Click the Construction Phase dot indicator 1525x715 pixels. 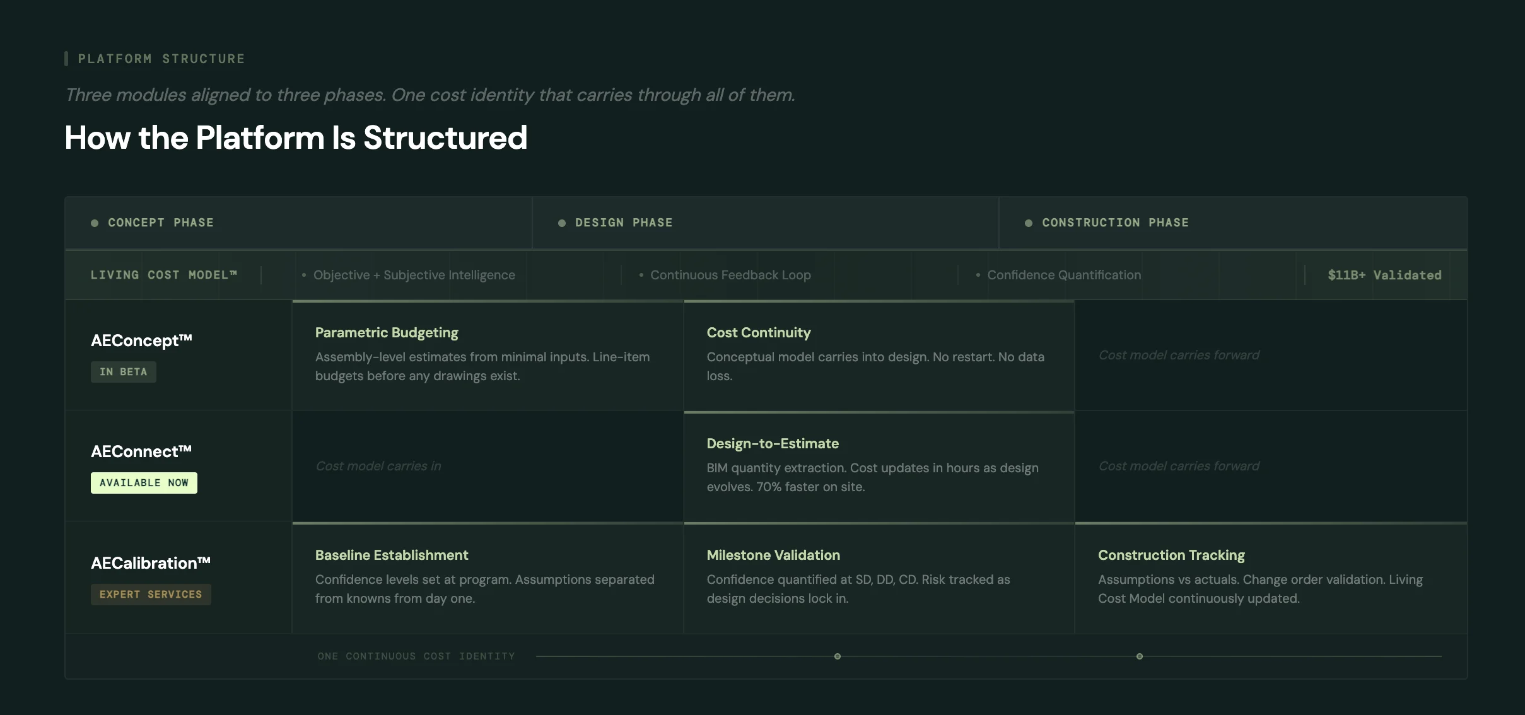(x=1029, y=223)
